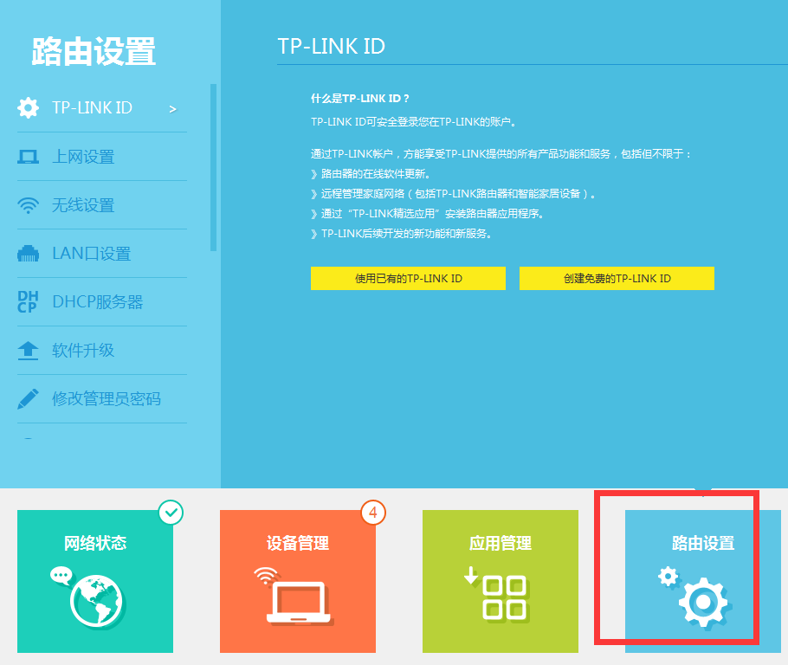Screen dimensions: 788x665
Task: Click the DHCP服务器 sidebar icon
Action: tap(29, 301)
